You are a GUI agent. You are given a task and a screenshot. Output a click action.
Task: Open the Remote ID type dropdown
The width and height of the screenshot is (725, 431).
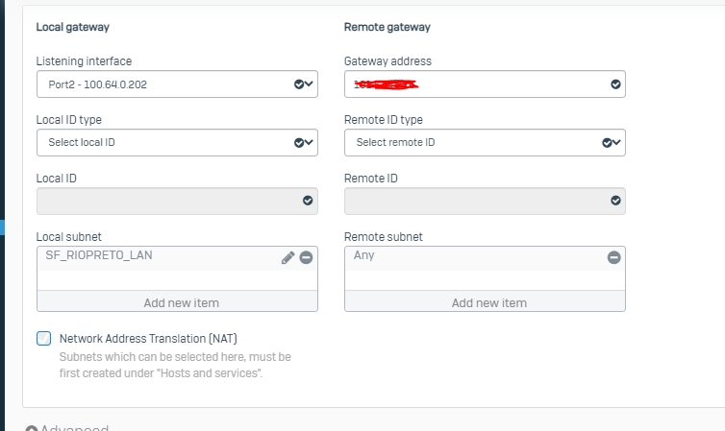click(485, 143)
